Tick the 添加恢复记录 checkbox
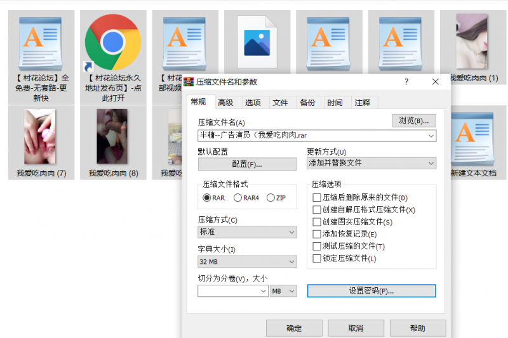Viewport: 508px width, 338px height. point(317,234)
